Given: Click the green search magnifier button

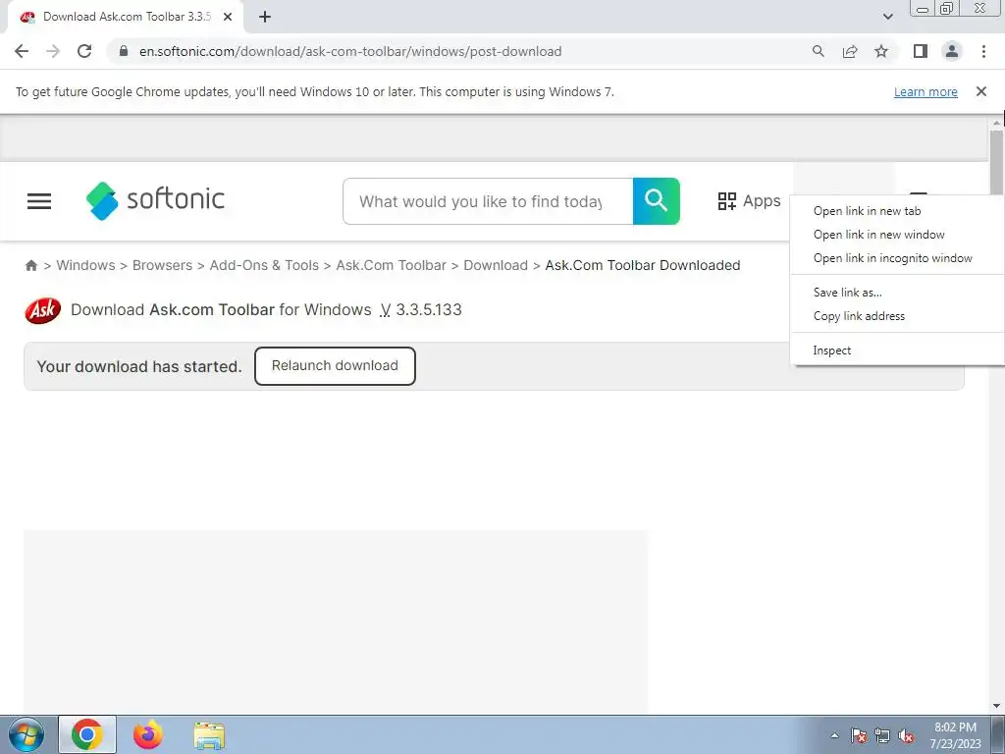Looking at the screenshot, I should coord(656,201).
